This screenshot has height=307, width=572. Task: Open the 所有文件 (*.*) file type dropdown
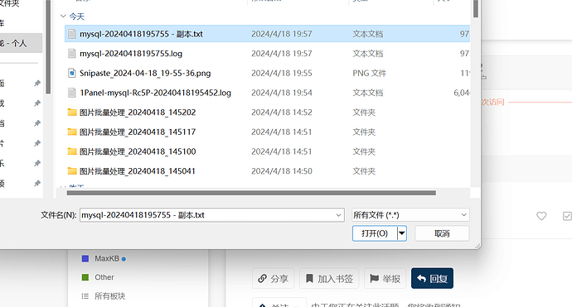click(x=410, y=215)
